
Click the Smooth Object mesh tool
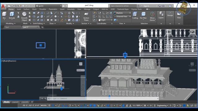coord(24,16)
